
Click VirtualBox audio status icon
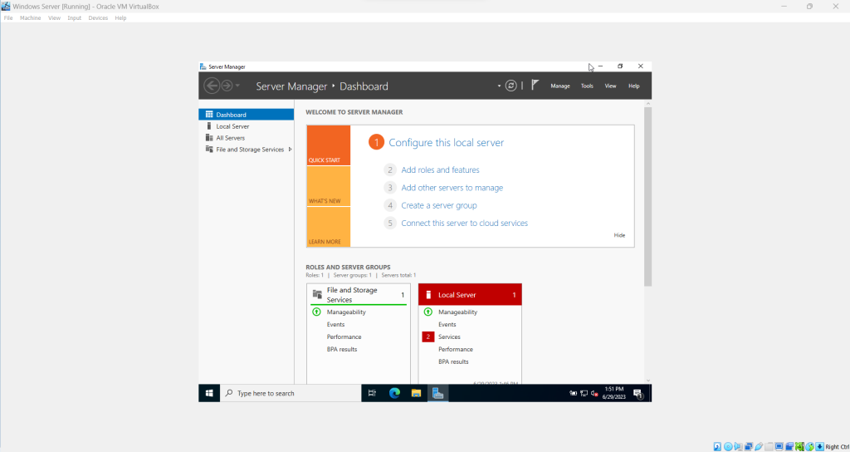[x=738, y=446]
